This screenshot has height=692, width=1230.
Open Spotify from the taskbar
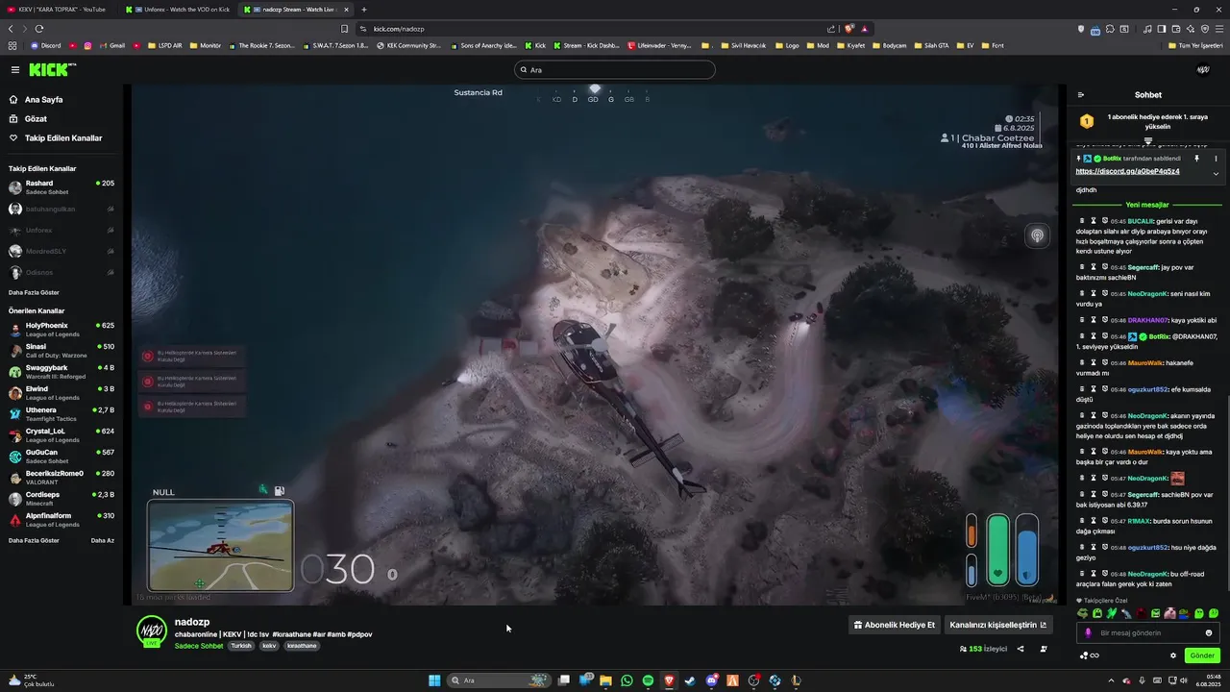click(648, 680)
